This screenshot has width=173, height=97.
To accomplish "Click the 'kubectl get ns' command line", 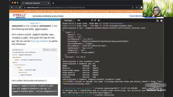I will pos(79,64).
